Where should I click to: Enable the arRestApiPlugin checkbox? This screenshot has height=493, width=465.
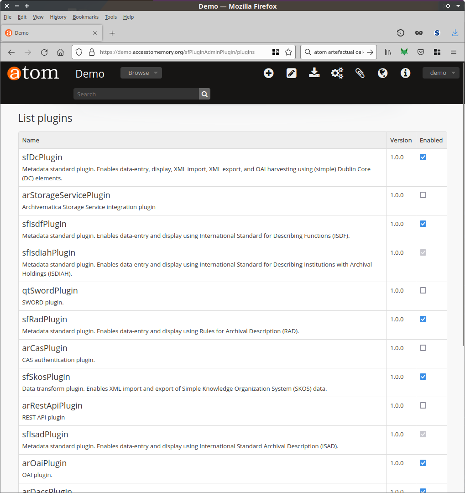423,405
